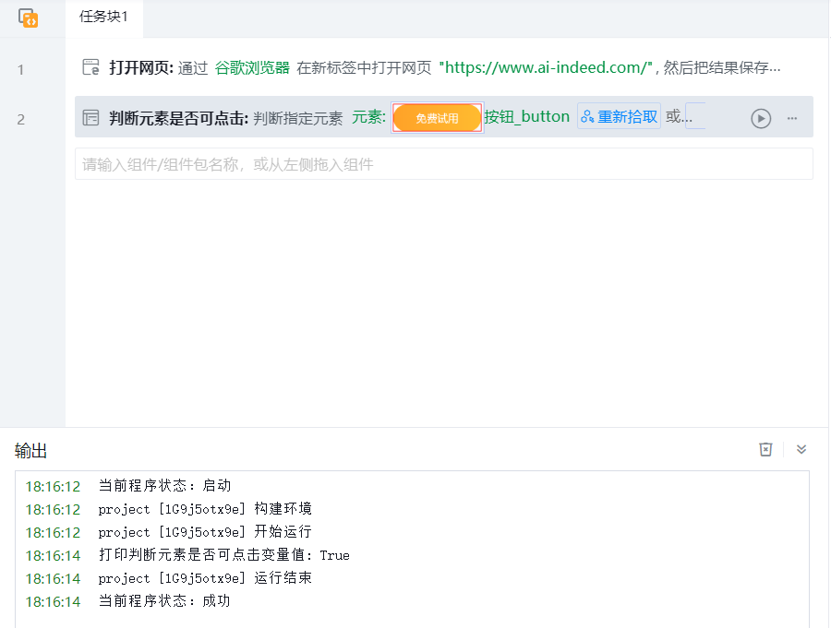Click the 重新拾取 re-pick button
Image resolution: width=831 pixels, height=628 pixels.
(x=620, y=117)
